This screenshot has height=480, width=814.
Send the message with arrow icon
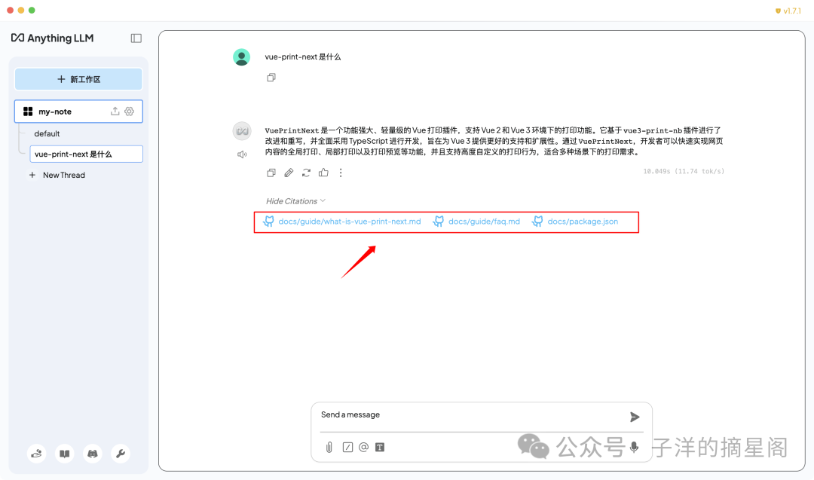click(635, 417)
